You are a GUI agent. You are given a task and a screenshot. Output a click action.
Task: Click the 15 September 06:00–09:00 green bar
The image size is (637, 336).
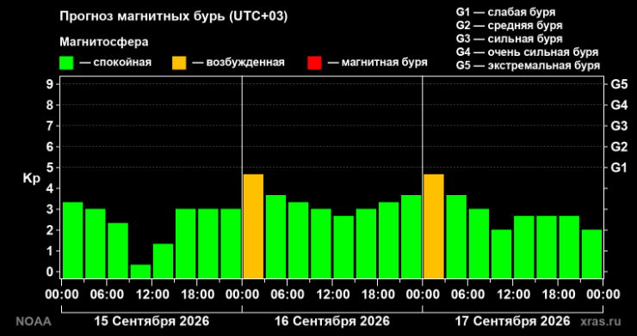click(x=118, y=250)
